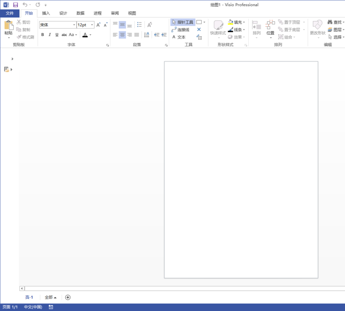Select the rectangle shape tool
Viewport: 345px width, 311px height.
pos(199,22)
